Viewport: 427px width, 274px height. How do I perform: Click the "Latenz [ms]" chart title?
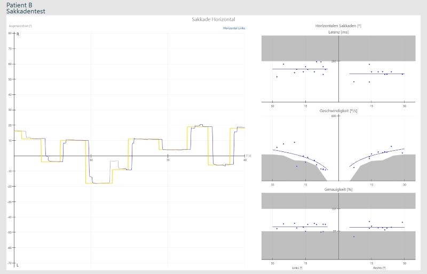(338, 32)
